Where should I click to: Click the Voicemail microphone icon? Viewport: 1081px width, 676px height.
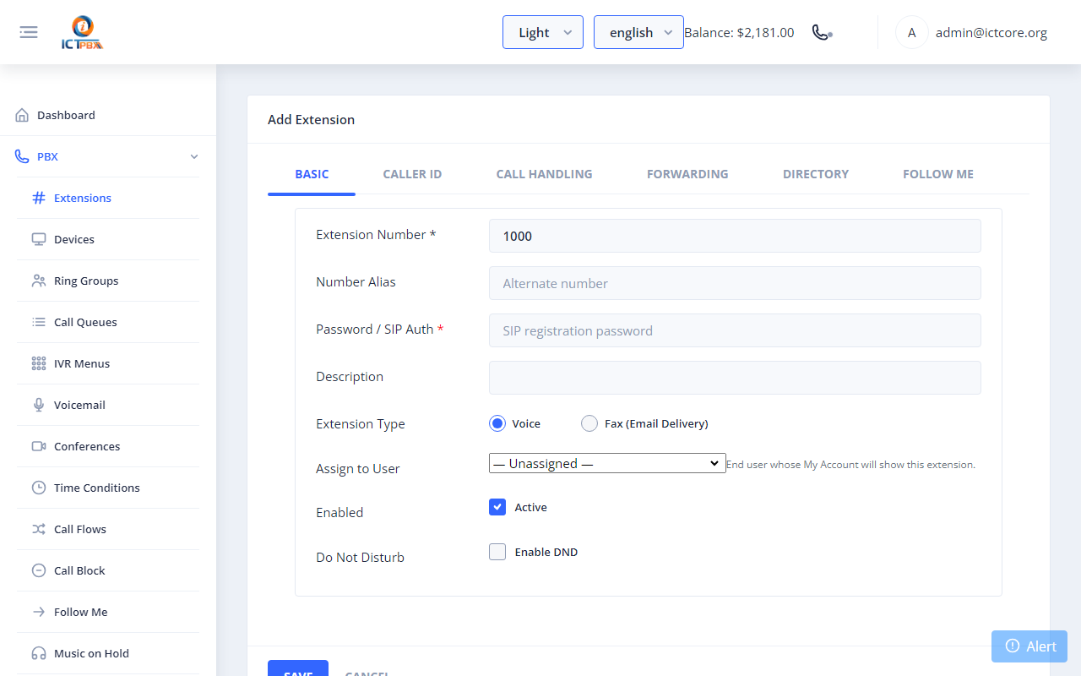point(39,405)
